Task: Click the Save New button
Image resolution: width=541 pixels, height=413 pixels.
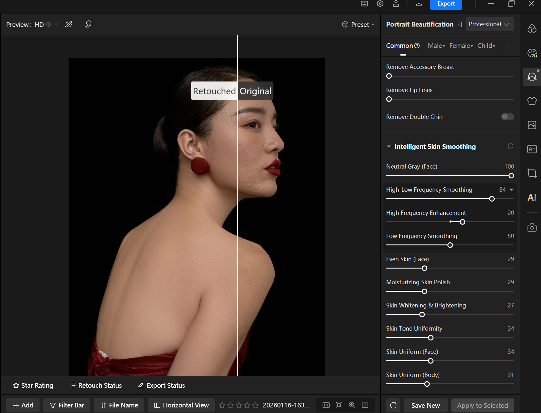Action: (x=425, y=405)
